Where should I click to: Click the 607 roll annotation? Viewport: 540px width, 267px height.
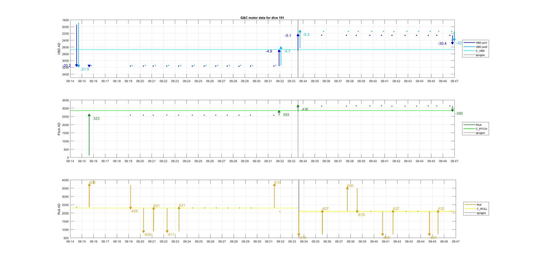[x=326, y=209]
